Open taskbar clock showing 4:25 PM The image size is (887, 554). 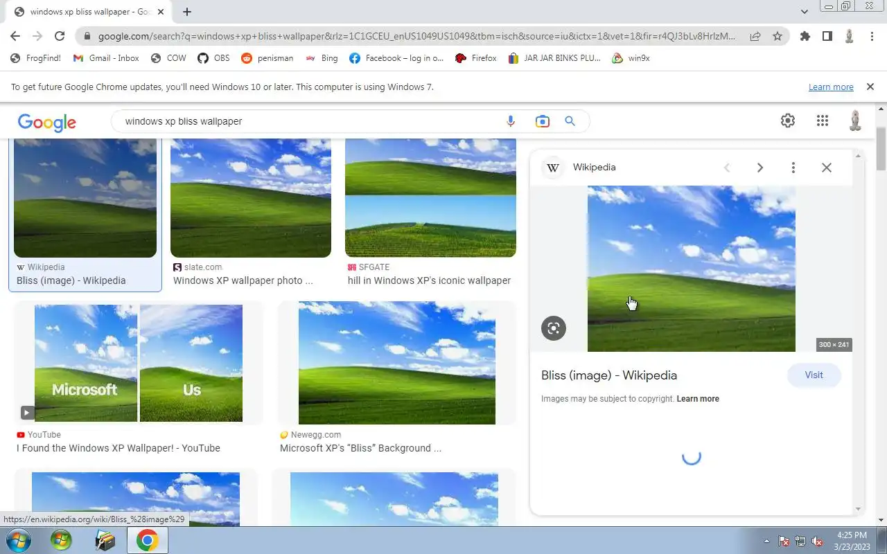(x=852, y=541)
